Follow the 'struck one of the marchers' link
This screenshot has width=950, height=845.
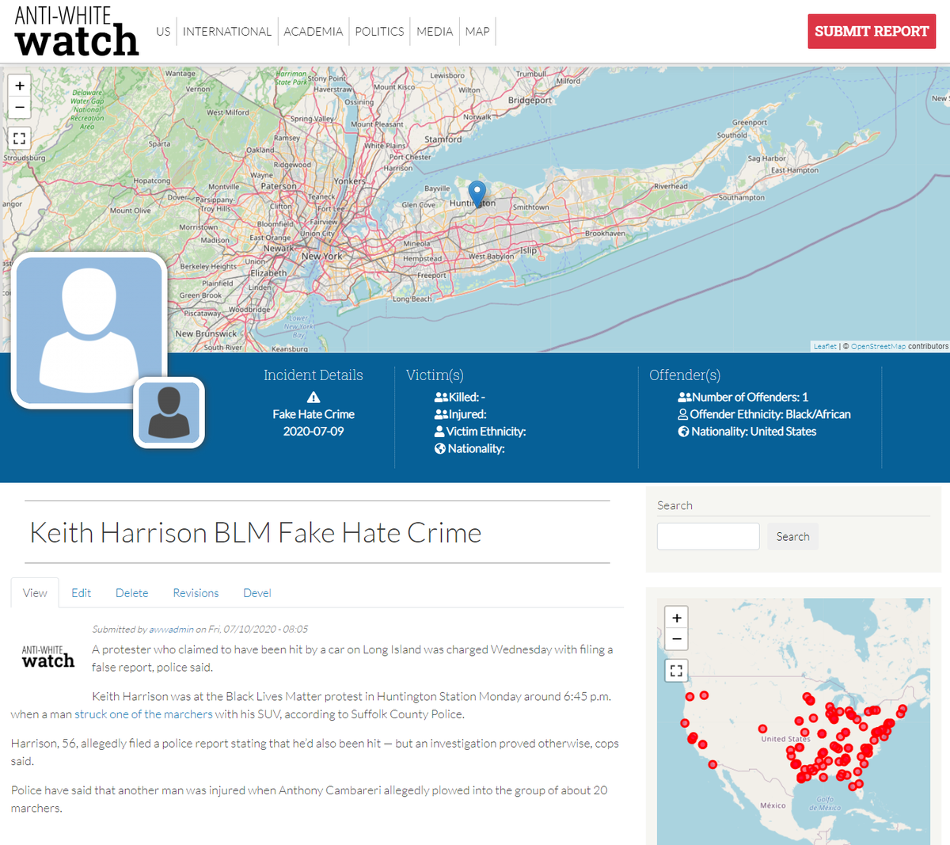pyautogui.click(x=143, y=714)
